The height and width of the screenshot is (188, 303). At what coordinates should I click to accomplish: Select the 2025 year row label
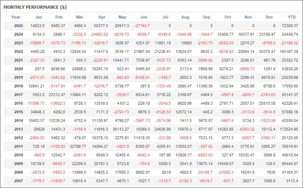point(18,26)
